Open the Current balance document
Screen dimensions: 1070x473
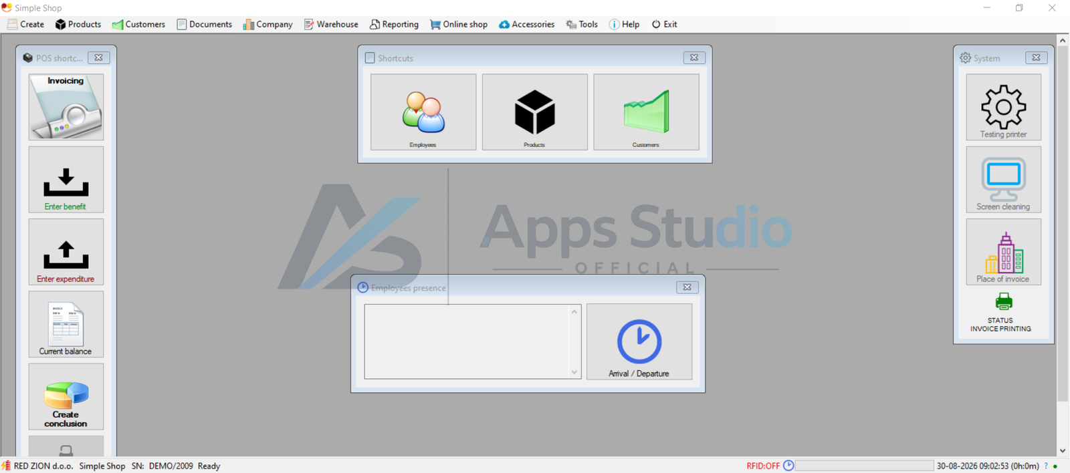pos(66,324)
